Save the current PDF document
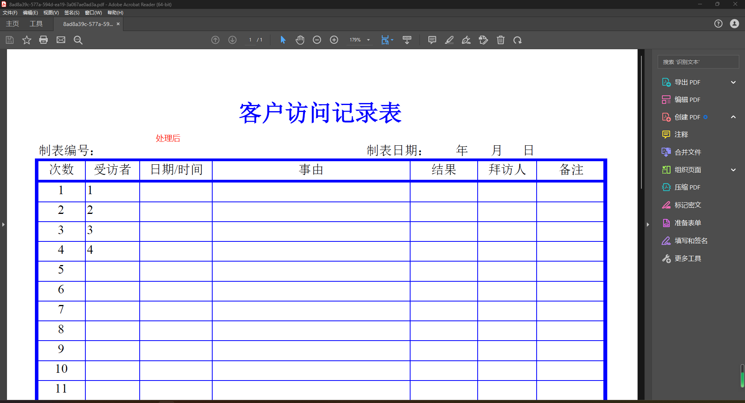The width and height of the screenshot is (745, 403). point(9,40)
